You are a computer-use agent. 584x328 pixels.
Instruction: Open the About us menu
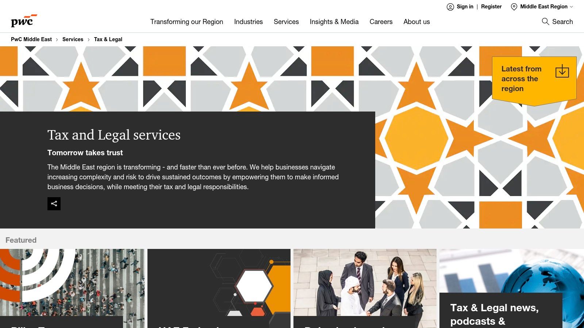416,22
